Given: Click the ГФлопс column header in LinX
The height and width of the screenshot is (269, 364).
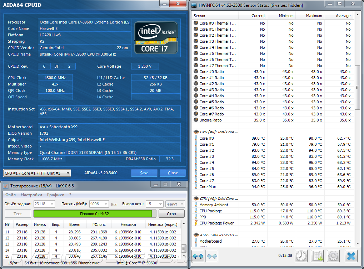Looking at the screenshot, I should click(x=99, y=224).
